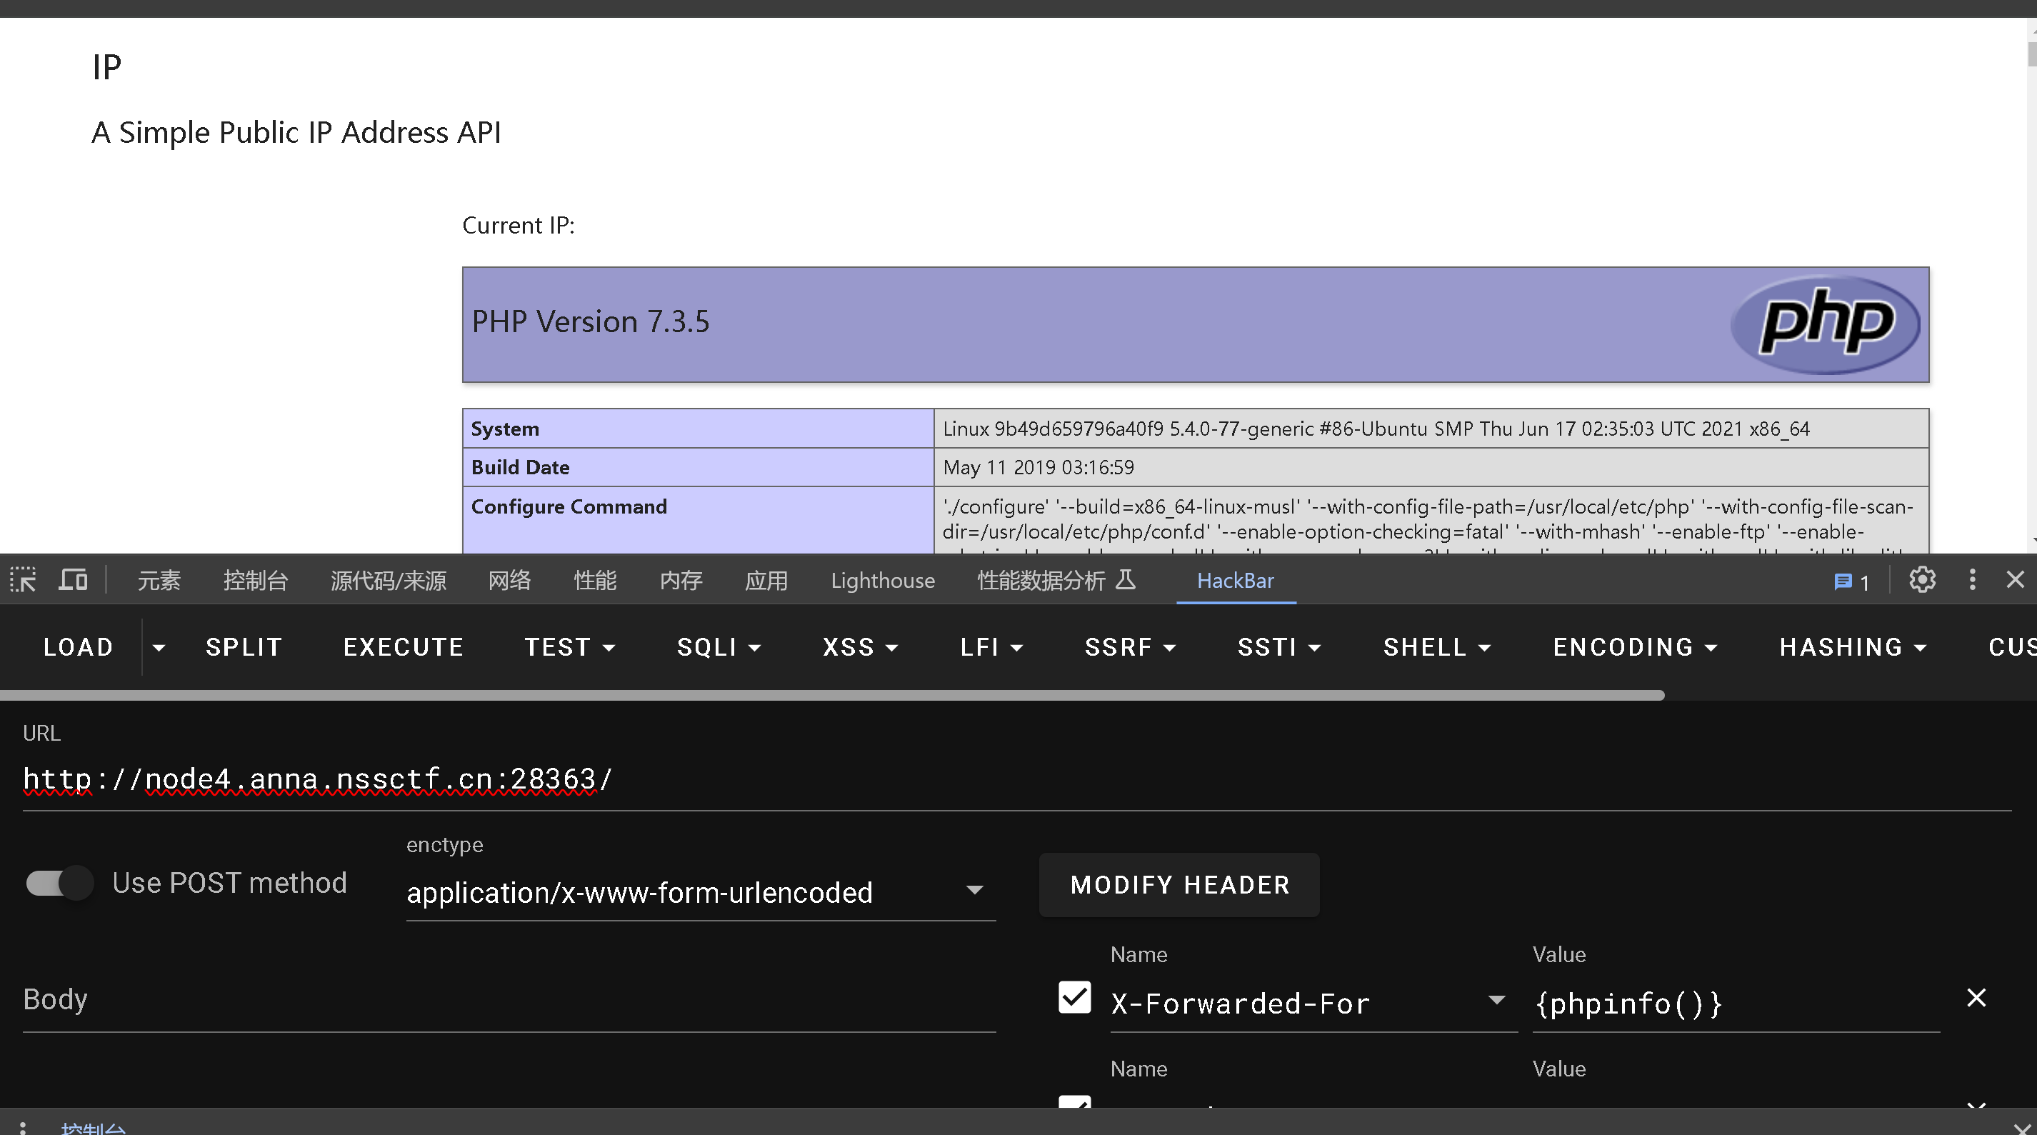Click the experimental flask icon

click(1125, 580)
